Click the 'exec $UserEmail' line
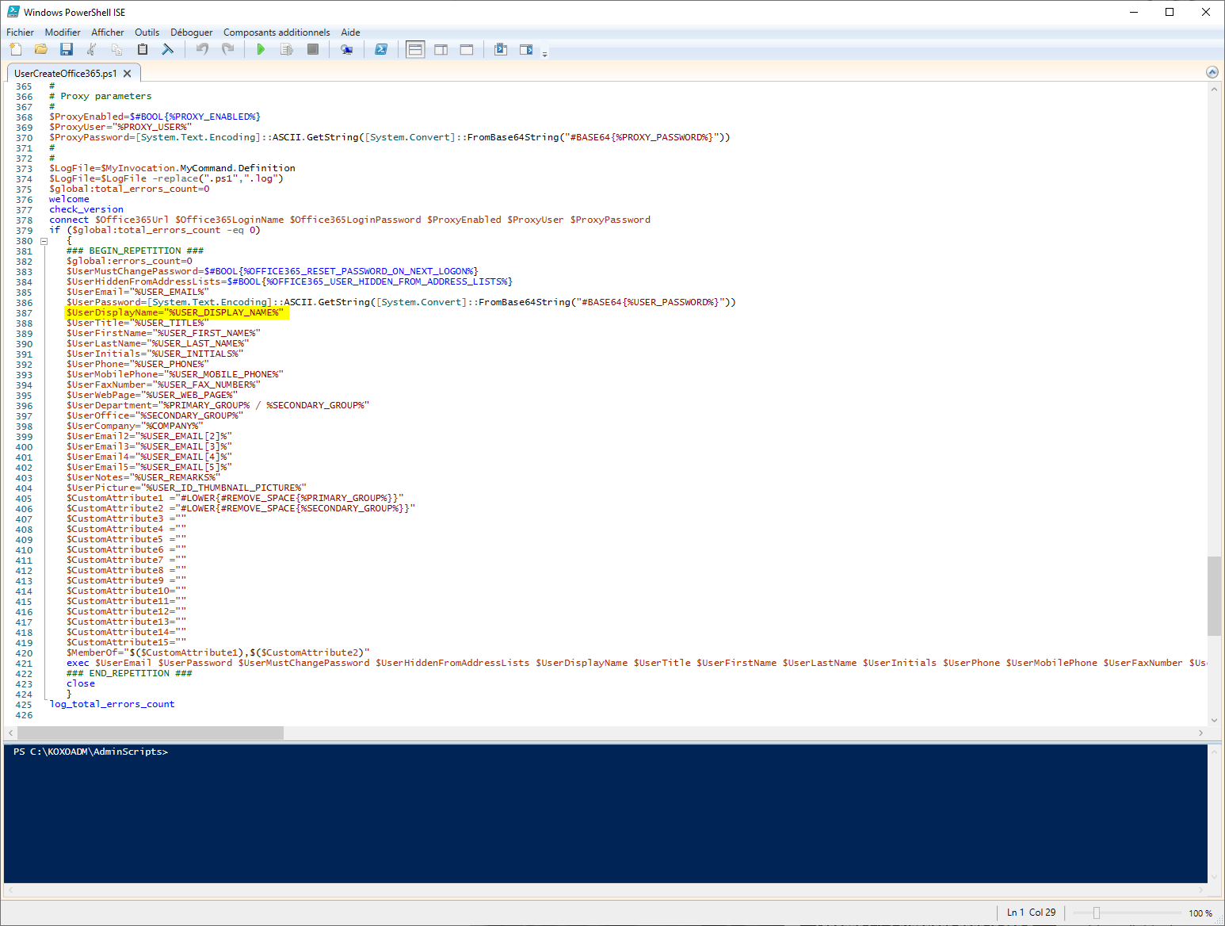This screenshot has width=1225, height=926. [x=636, y=663]
